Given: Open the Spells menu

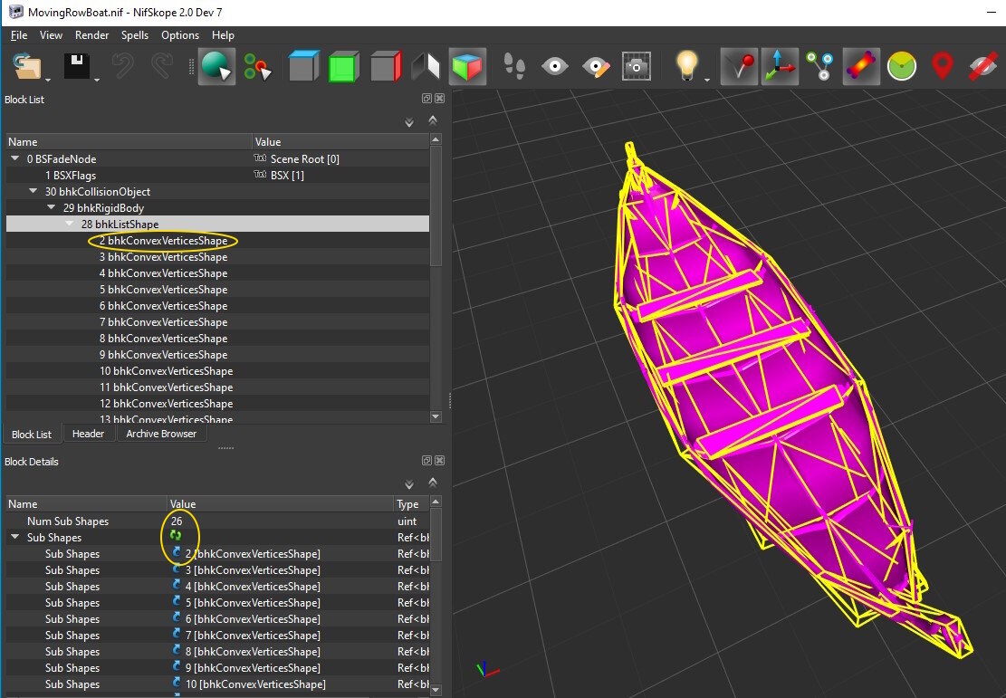Looking at the screenshot, I should point(135,35).
